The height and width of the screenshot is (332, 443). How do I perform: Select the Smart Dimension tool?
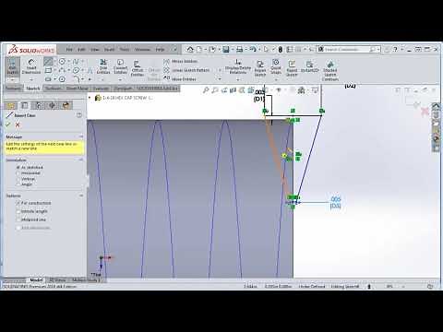31,65
